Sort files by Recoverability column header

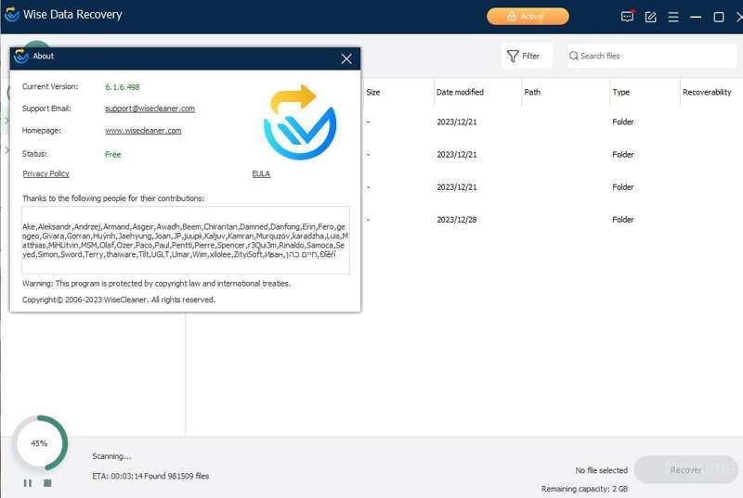click(x=707, y=93)
